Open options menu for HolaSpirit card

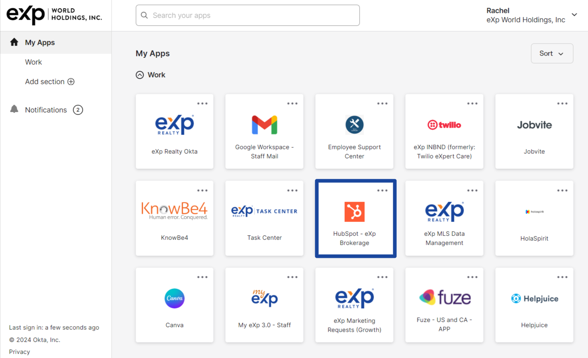point(562,190)
